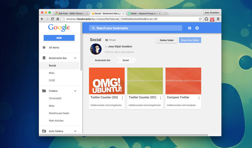252x148 pixels.
Task: Collapse the Folders section
Action: click(75, 91)
